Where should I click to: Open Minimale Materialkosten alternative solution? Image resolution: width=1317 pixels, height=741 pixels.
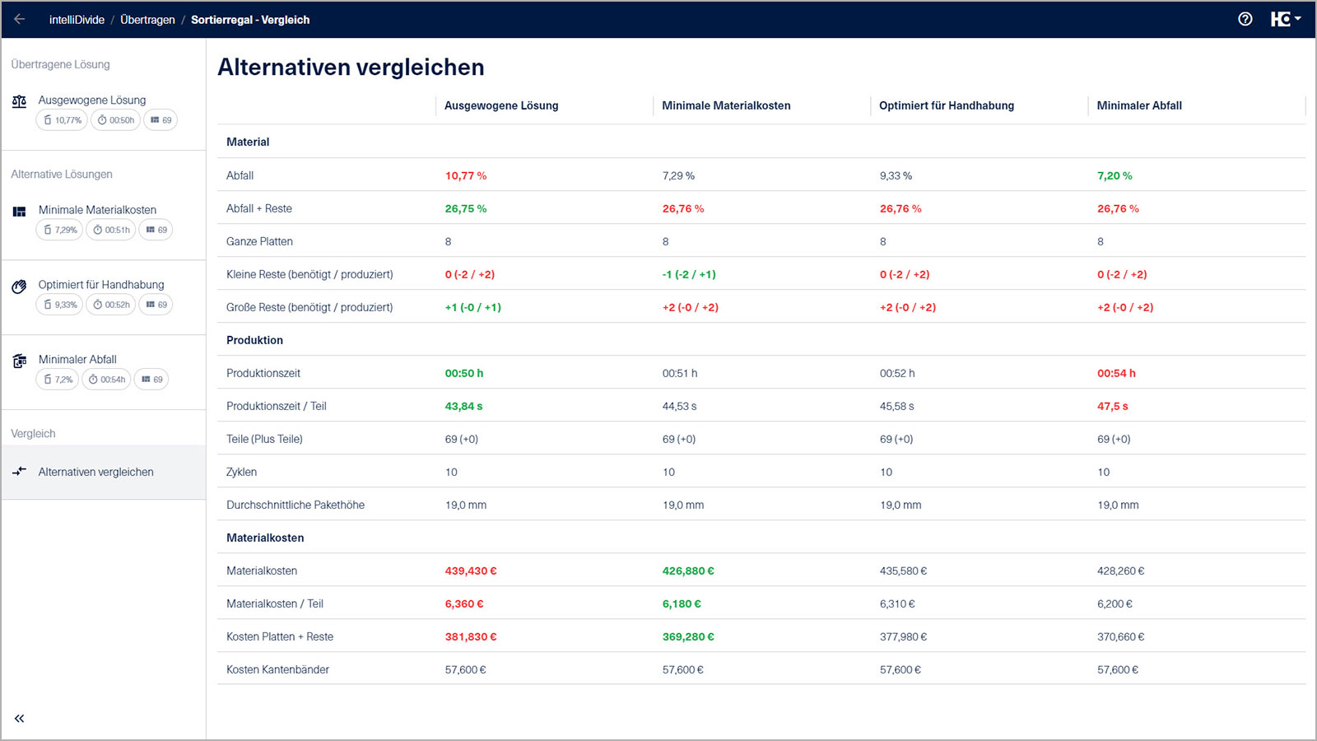click(97, 210)
